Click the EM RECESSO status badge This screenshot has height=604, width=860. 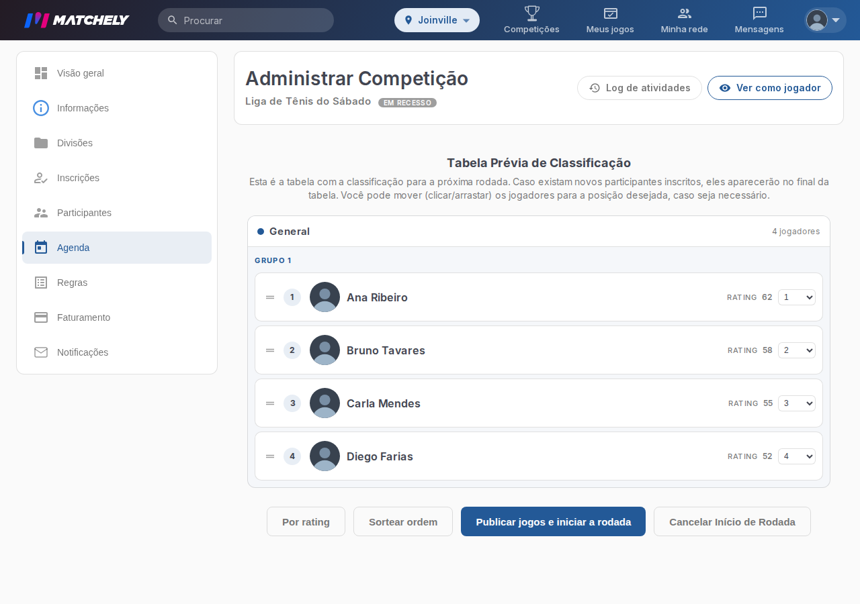click(407, 103)
